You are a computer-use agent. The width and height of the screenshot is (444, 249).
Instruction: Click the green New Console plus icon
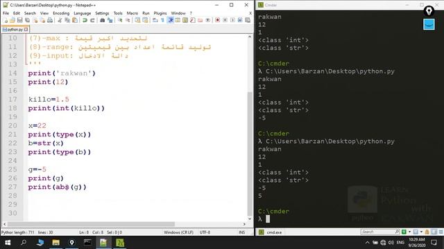click(x=404, y=232)
